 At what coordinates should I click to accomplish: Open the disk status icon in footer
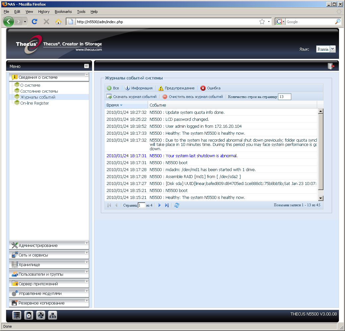tap(29, 315)
